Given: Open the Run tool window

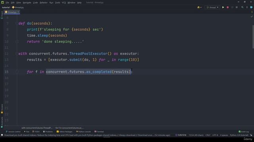Looking at the screenshot, I should coord(27,132).
